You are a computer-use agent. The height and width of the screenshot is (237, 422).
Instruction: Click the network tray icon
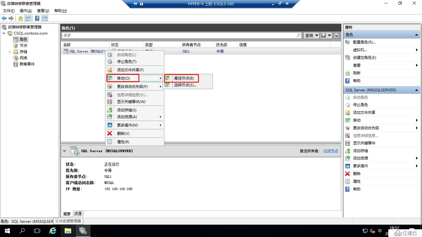pos(365,231)
